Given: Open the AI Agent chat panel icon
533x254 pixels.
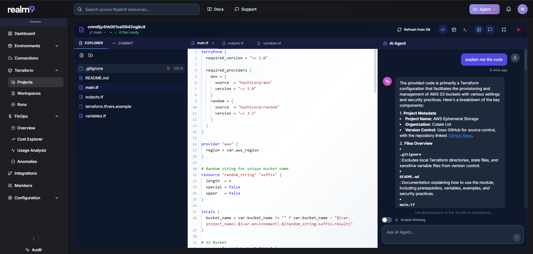Looking at the screenshot, I should tap(490, 29).
